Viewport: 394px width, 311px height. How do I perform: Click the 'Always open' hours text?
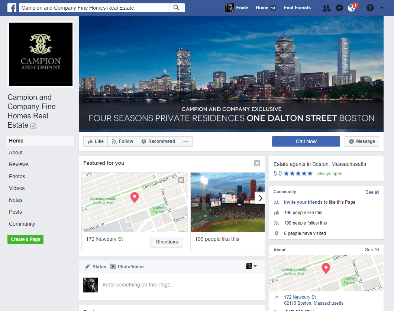coord(329,174)
